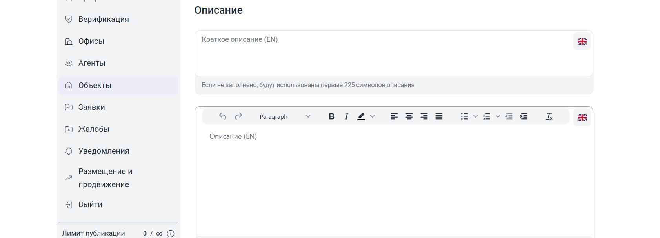
Task: Click the undo arrow in editor toolbar
Action: (222, 116)
